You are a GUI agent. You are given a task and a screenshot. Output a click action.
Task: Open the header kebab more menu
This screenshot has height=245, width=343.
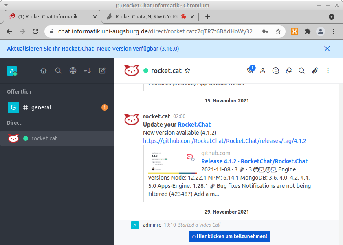point(328,71)
